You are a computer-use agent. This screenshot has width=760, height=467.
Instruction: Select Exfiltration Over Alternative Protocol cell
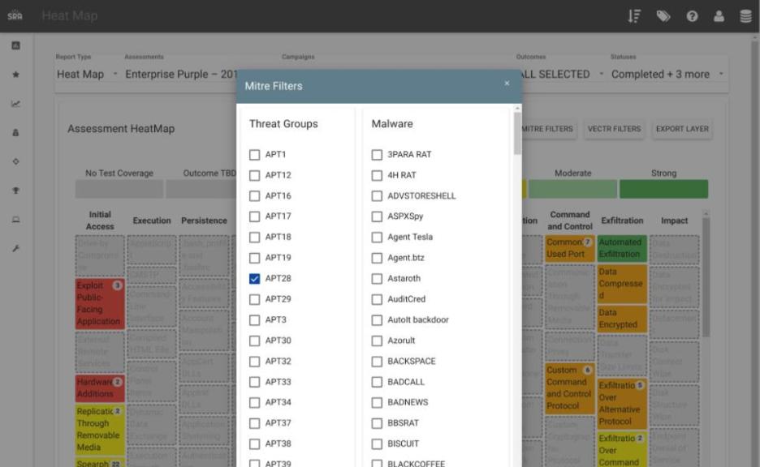622,404
